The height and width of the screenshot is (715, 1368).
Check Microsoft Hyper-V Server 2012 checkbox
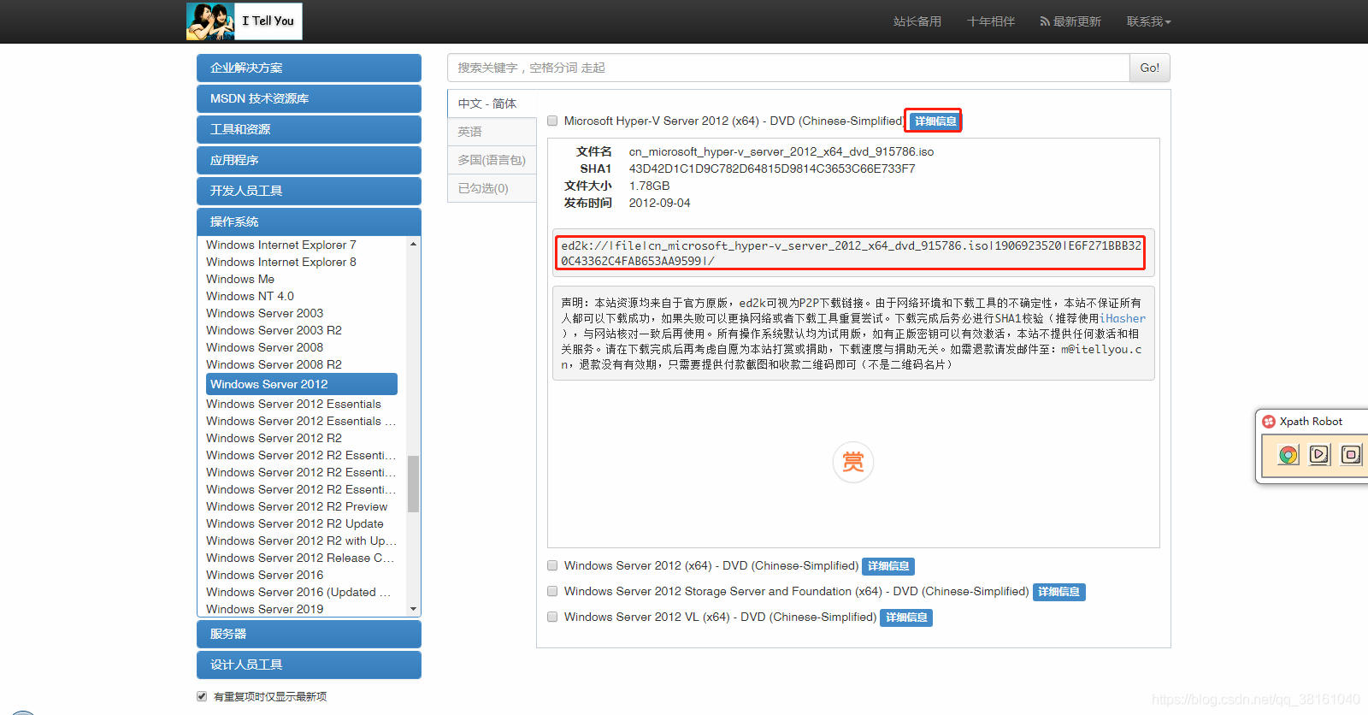(x=552, y=121)
